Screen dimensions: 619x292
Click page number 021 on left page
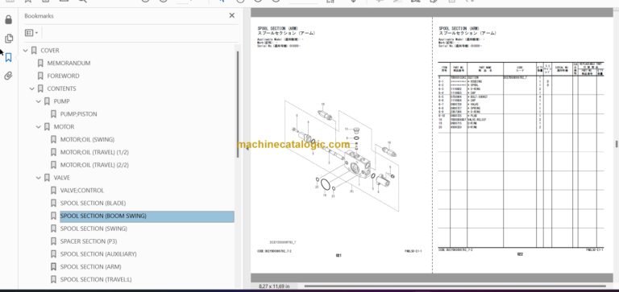(339, 255)
